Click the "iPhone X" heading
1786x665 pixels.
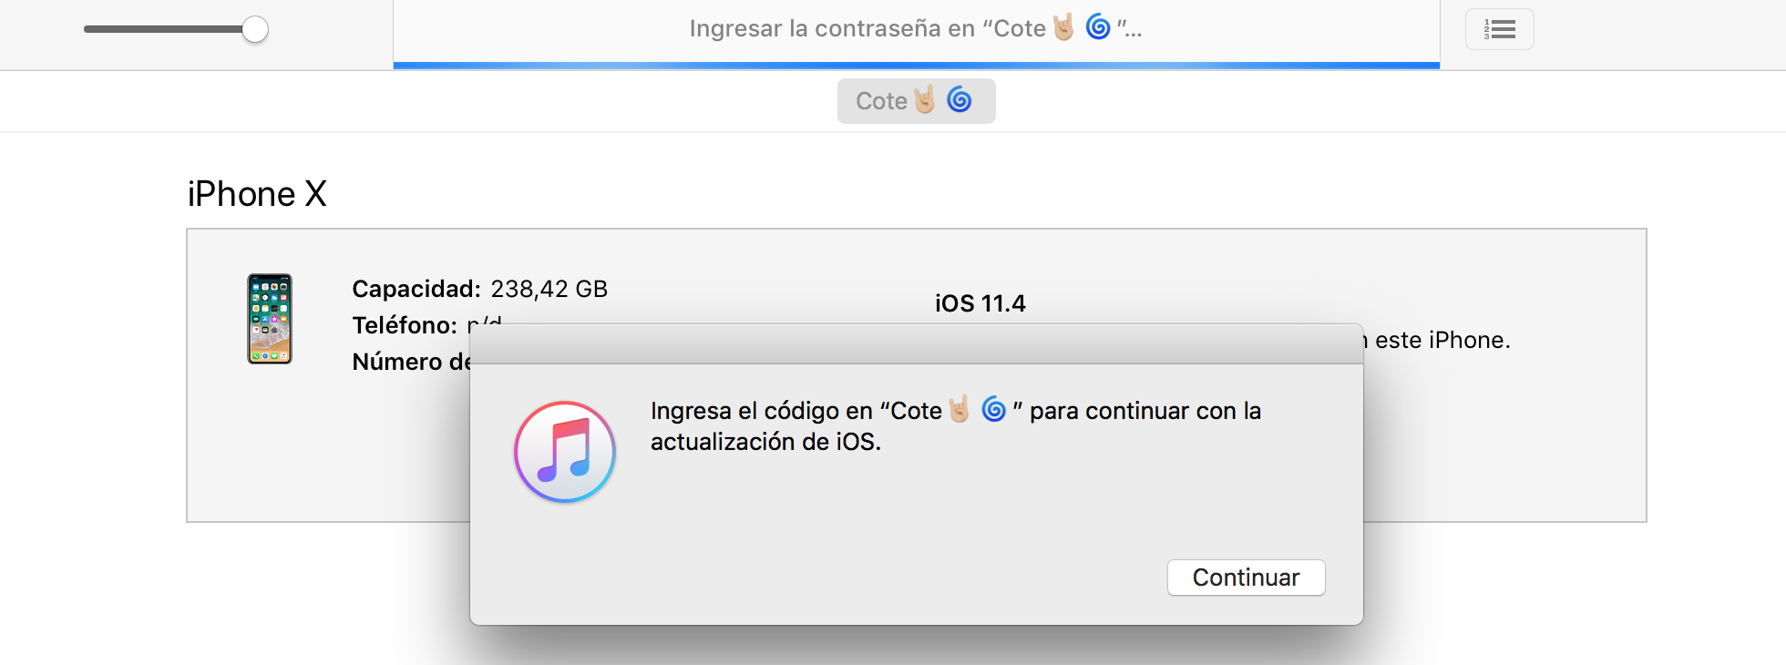click(257, 194)
